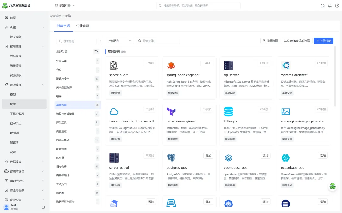Open 工具 (MCP) in the sidebar
This screenshot has height=213, width=342.
(x=24, y=114)
